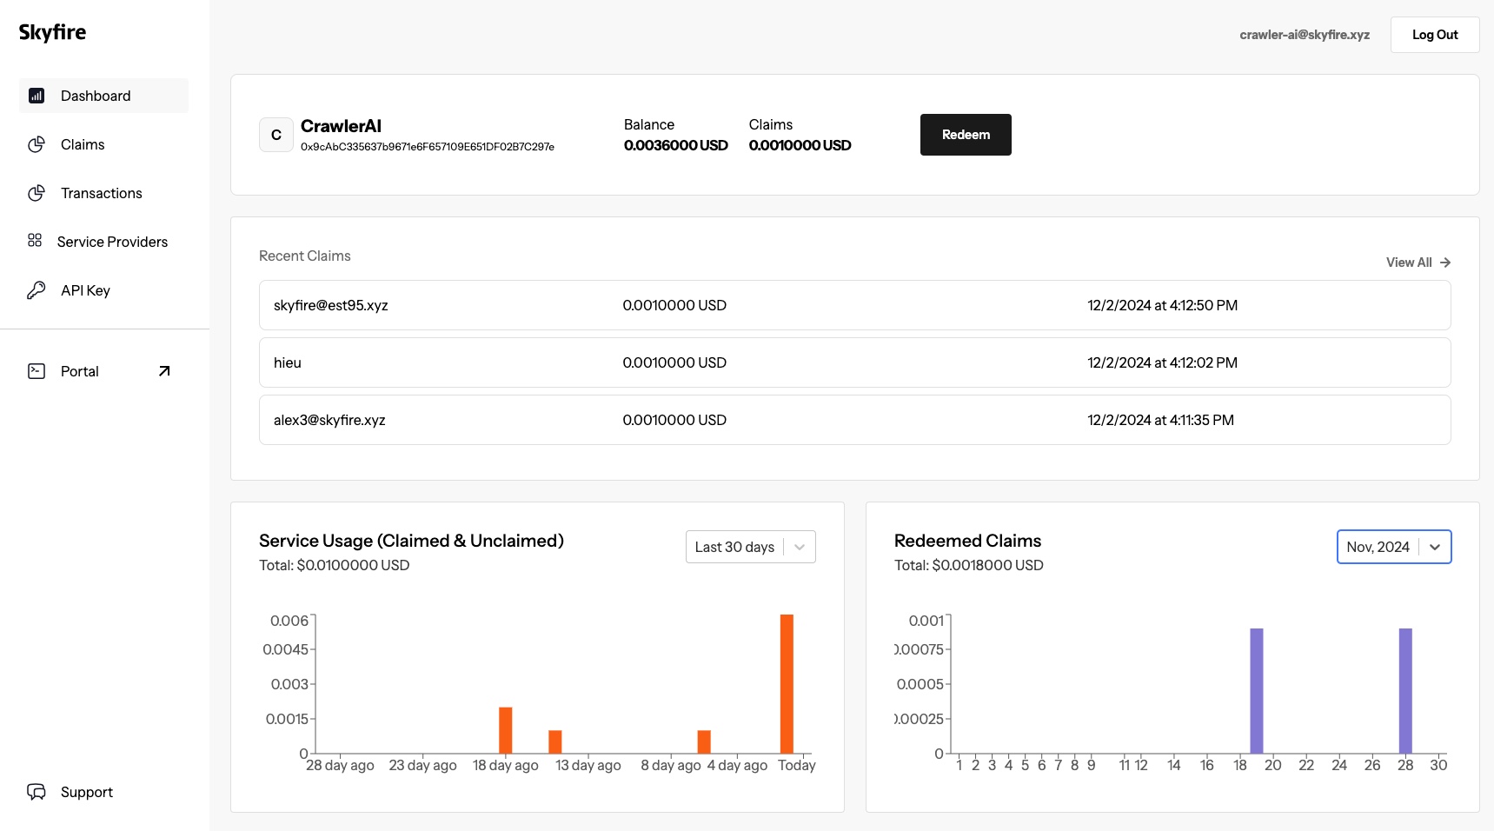
Task: Click the Service Usage total $0.0100000 USD
Action: (335, 565)
